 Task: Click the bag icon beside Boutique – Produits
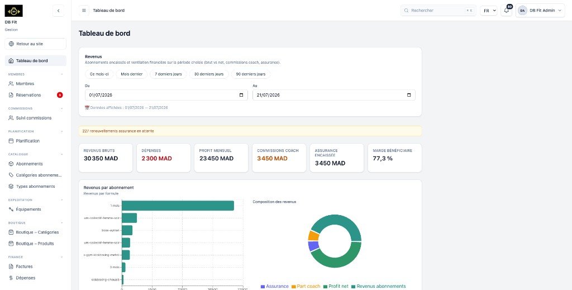11,244
